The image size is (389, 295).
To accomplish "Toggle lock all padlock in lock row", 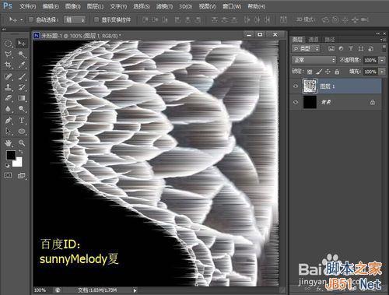I will point(337,72).
